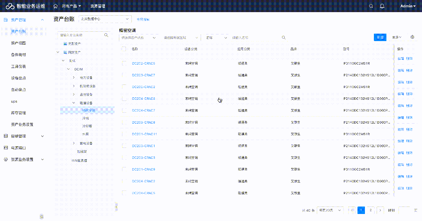422x221 pixels.
Task: Collapse the tree panel using the side handle
Action: click(116, 207)
